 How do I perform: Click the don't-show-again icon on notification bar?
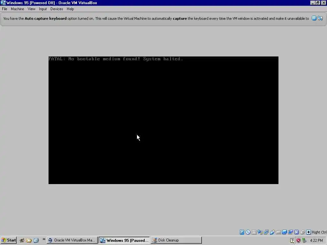click(x=320, y=18)
